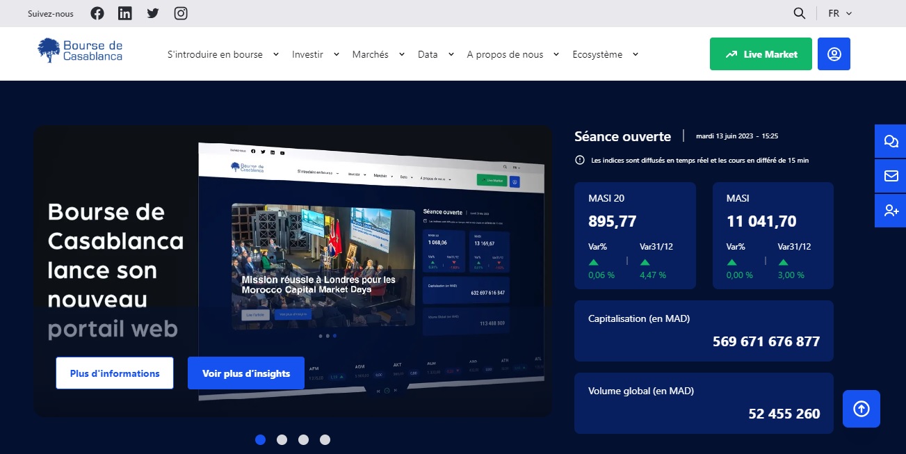
Task: Click the green Live Market button
Action: point(761,54)
